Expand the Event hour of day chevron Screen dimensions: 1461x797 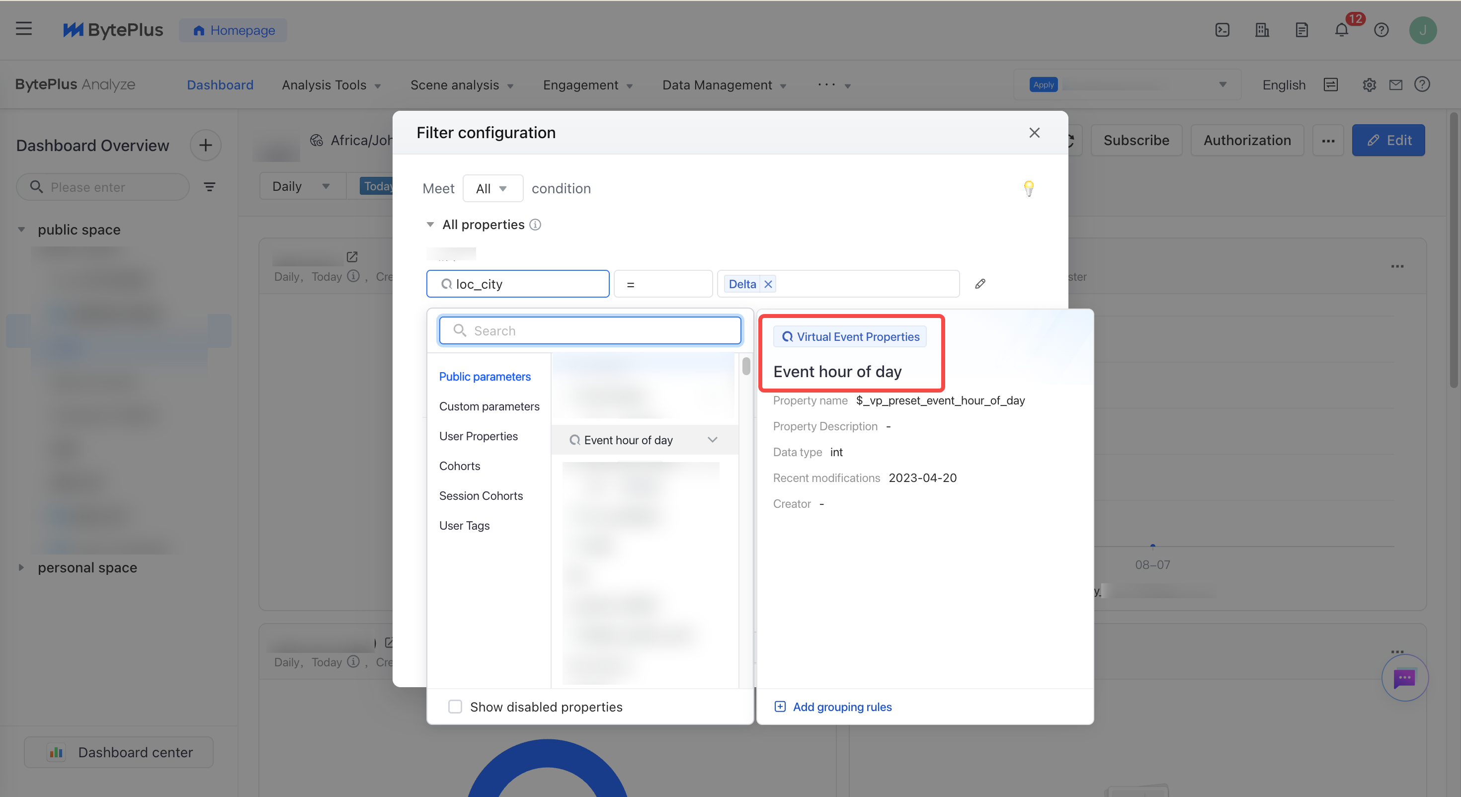[712, 440]
